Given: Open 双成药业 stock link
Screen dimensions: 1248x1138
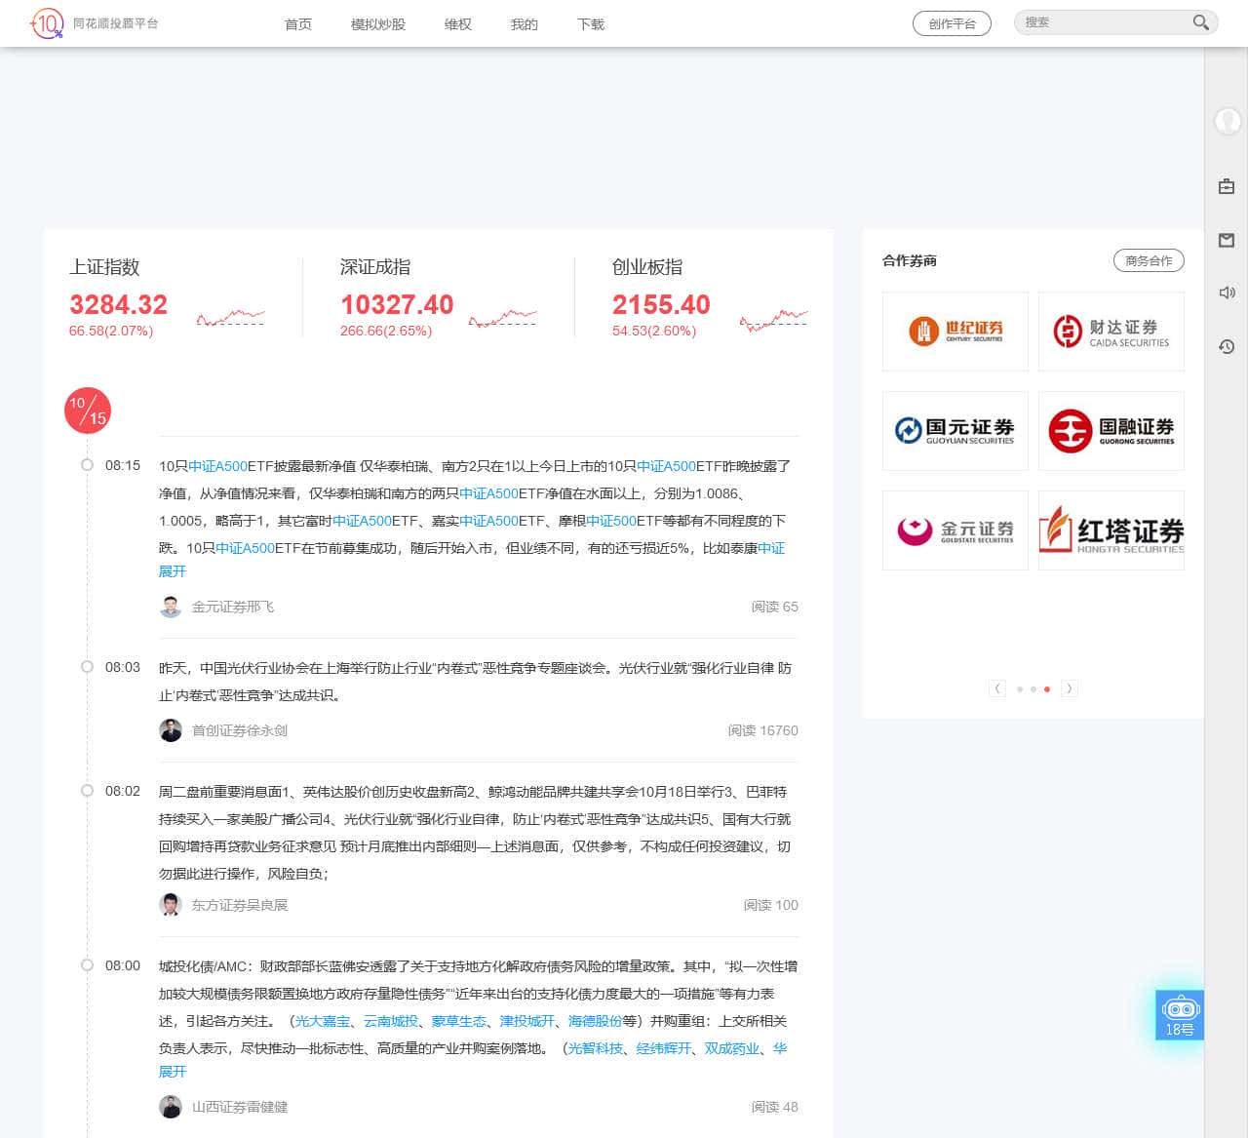Looking at the screenshot, I should [732, 1048].
